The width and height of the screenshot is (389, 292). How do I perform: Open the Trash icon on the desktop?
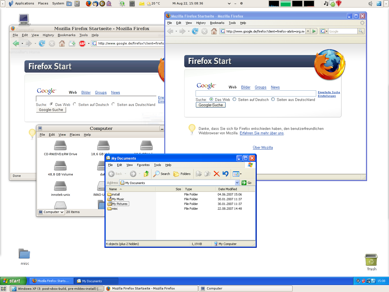(x=371, y=260)
